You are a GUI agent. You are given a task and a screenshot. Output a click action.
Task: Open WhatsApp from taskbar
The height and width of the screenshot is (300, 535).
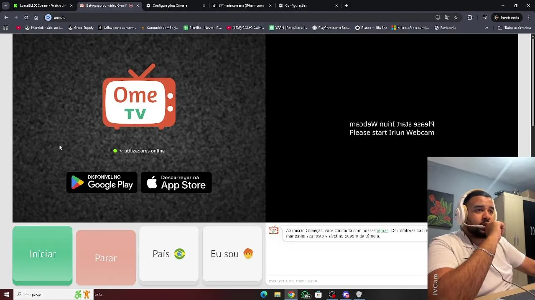[306, 295]
